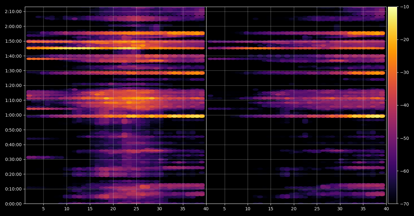Click x-axis label 10 under left heatmap
This screenshot has height=216, width=414.
(x=67, y=209)
